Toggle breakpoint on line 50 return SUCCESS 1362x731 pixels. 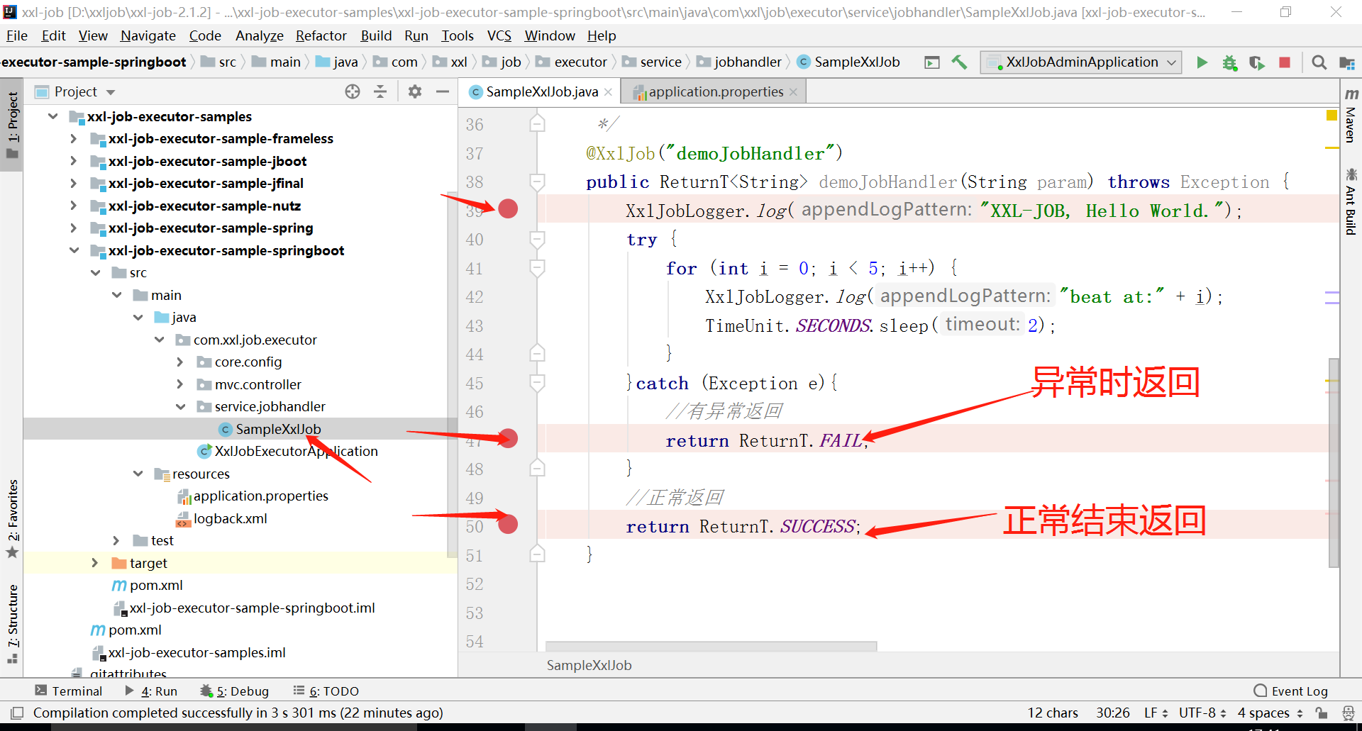click(508, 524)
